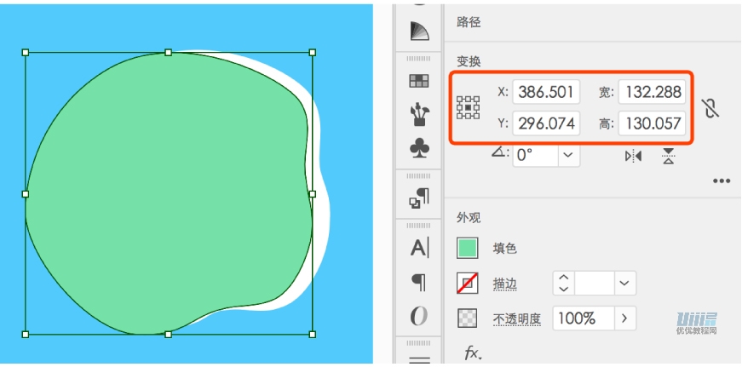
Task: Open the stroke weight dropdown
Action: (624, 283)
